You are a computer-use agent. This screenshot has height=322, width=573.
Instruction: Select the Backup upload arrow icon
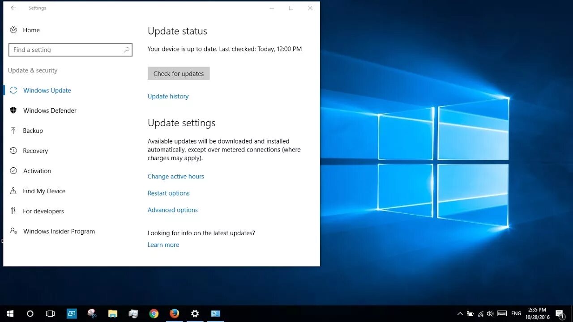(x=13, y=131)
